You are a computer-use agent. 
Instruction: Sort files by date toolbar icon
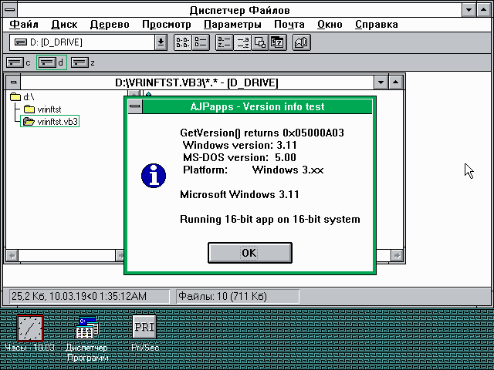tap(278, 42)
